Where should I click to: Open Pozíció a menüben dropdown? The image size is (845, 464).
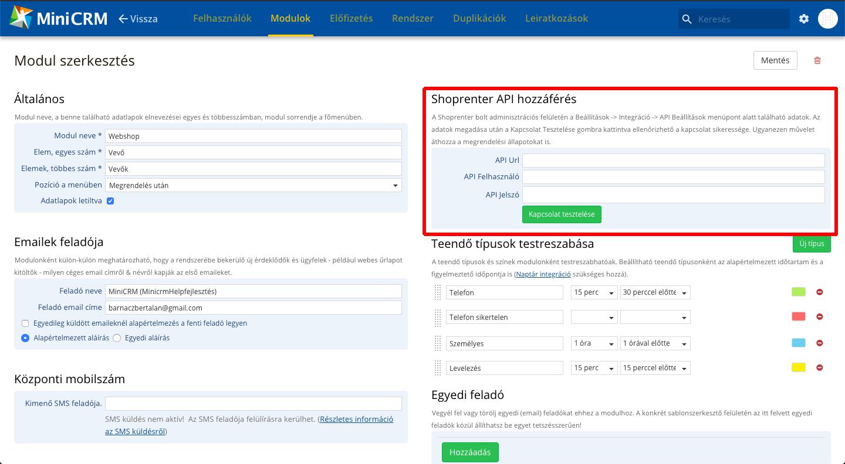(x=253, y=185)
